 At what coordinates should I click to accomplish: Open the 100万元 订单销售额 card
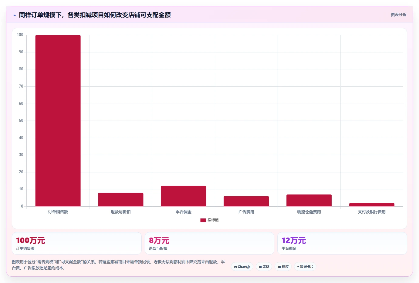pyautogui.click(x=77, y=243)
